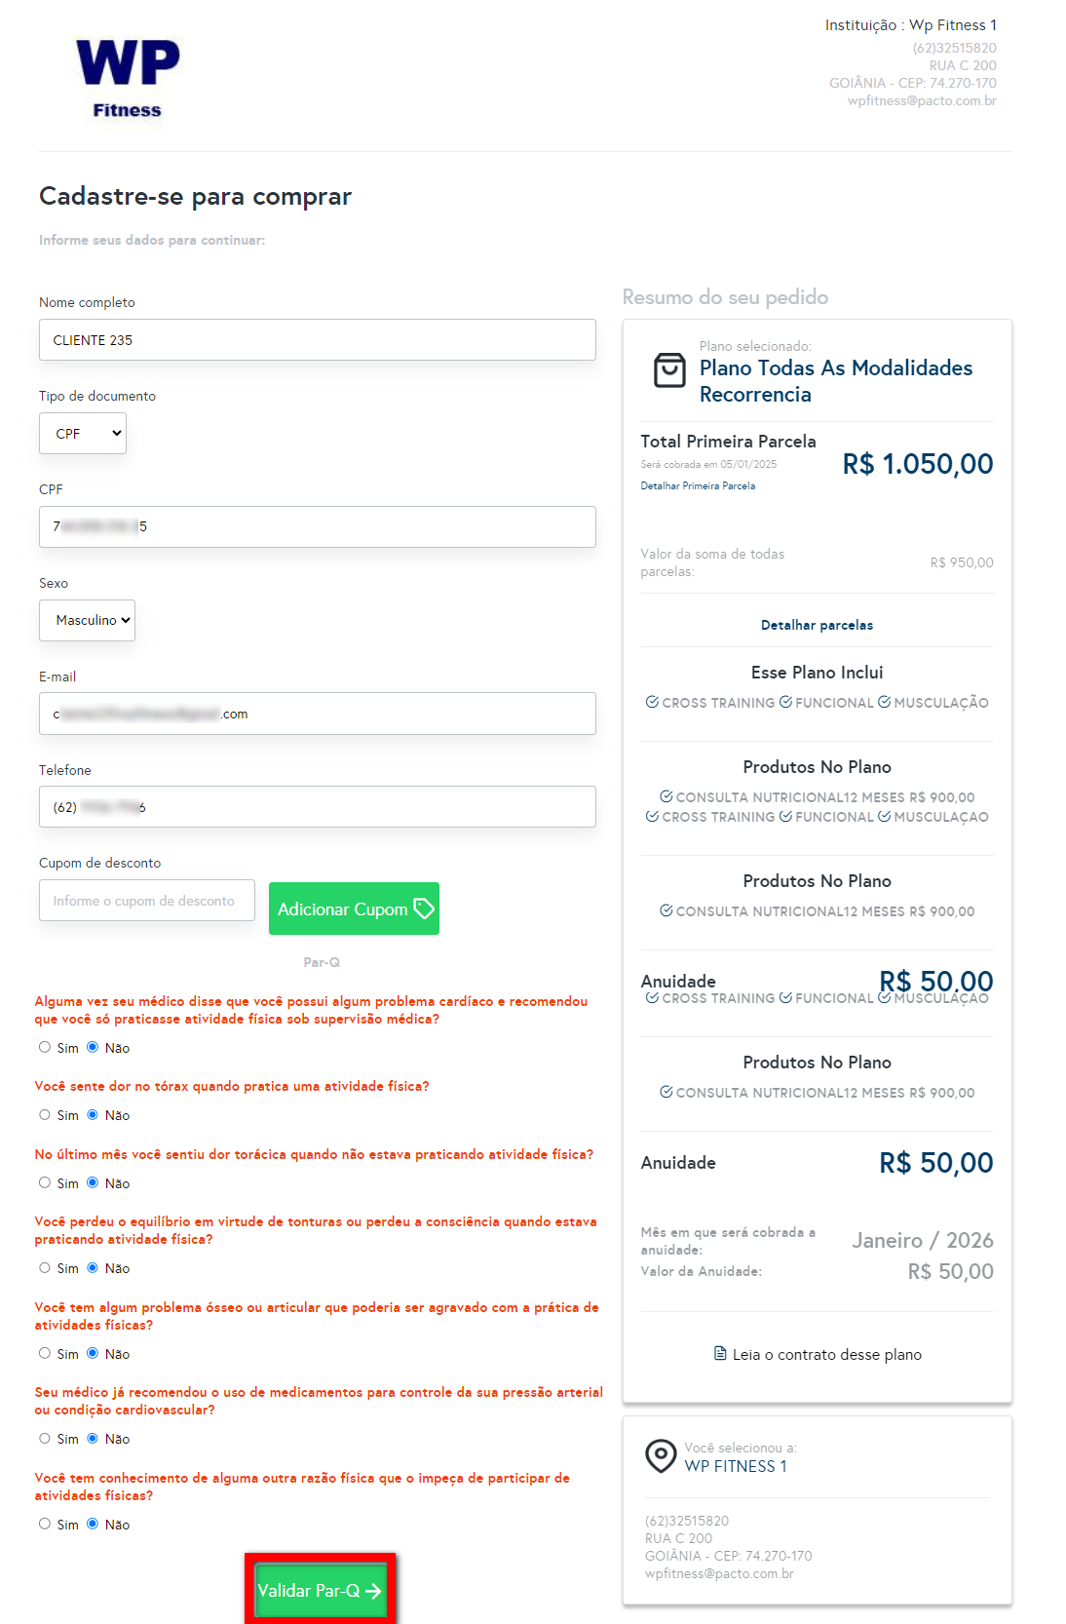Viewport: 1066px width, 1624px height.
Task: Click the Nome completo text field
Action: [317, 340]
